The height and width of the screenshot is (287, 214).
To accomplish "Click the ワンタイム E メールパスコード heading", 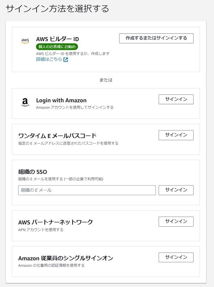I will (57, 136).
